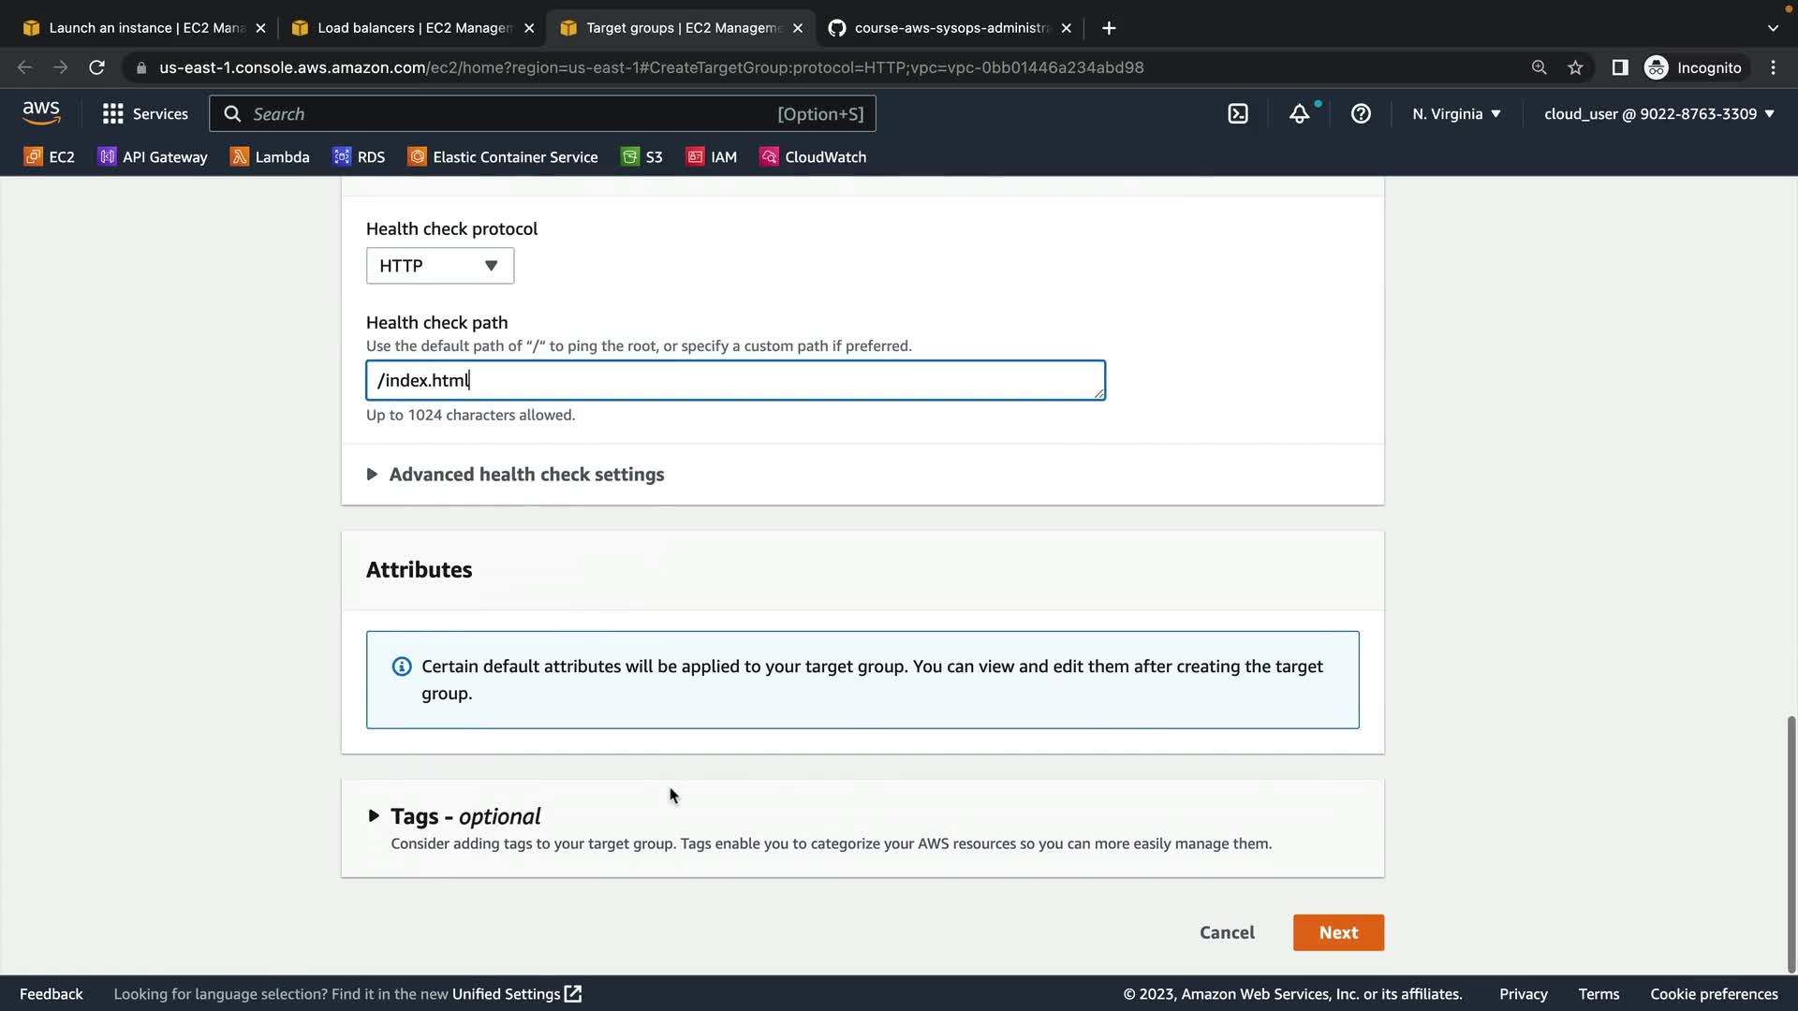Open the N. Virginia region dropdown
Viewport: 1798px width, 1011px height.
click(x=1456, y=114)
